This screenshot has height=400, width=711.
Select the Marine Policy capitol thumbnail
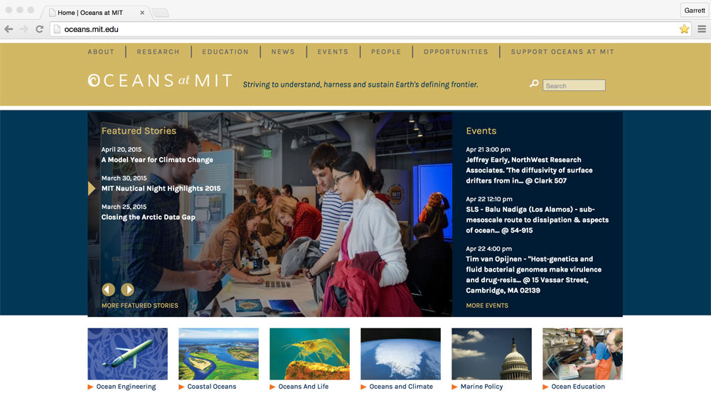(x=491, y=354)
